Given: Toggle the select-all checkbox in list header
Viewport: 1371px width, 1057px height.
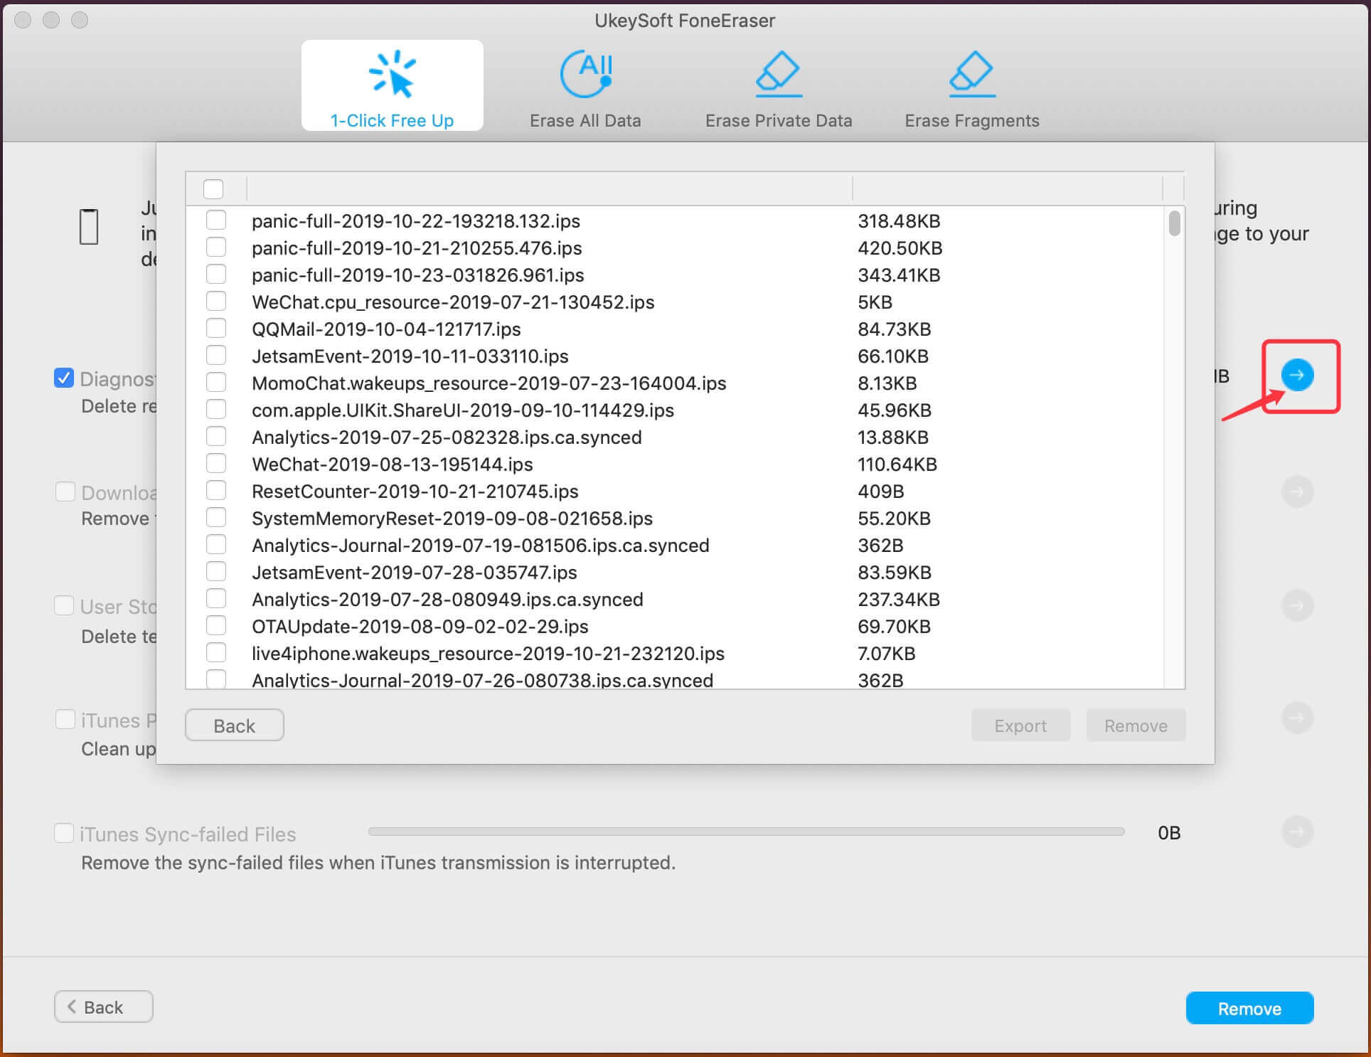Looking at the screenshot, I should tap(213, 189).
